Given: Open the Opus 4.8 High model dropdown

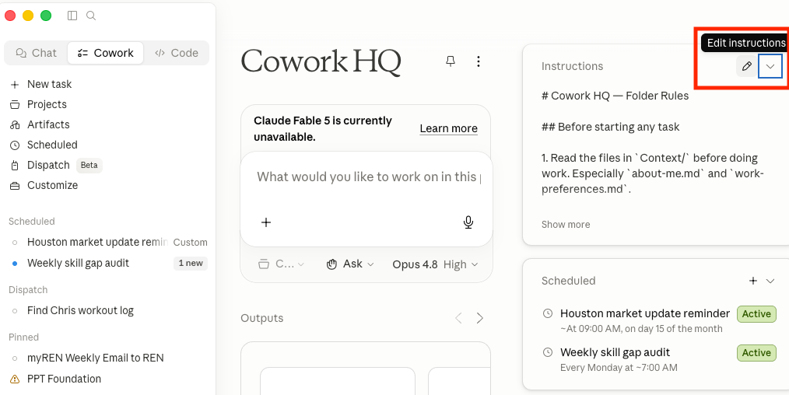Looking at the screenshot, I should pos(435,264).
